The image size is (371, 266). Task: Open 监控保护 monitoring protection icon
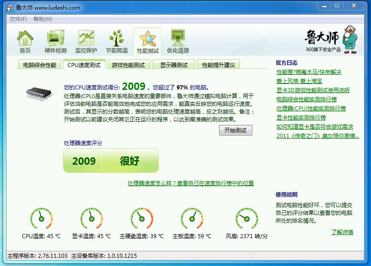tap(86, 42)
